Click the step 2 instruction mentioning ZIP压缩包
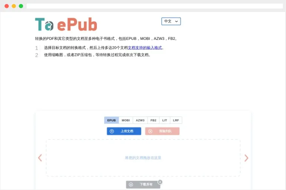 (x=97, y=55)
